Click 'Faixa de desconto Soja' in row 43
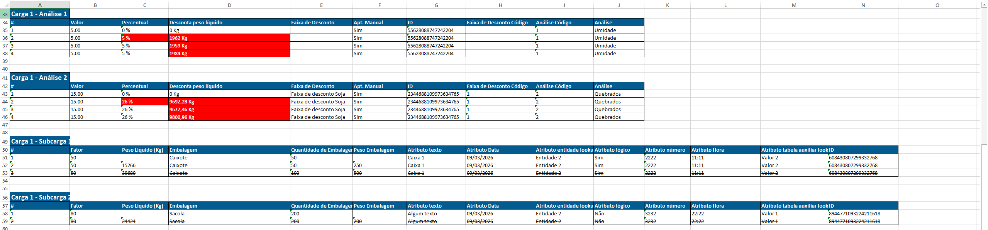This screenshot has height=230, width=988. tap(321, 94)
